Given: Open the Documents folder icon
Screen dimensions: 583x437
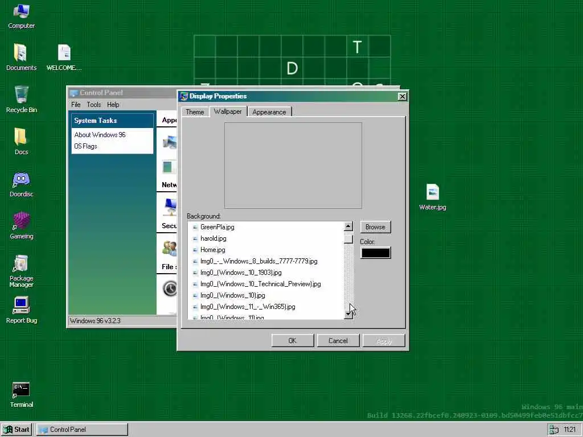Looking at the screenshot, I should point(21,57).
